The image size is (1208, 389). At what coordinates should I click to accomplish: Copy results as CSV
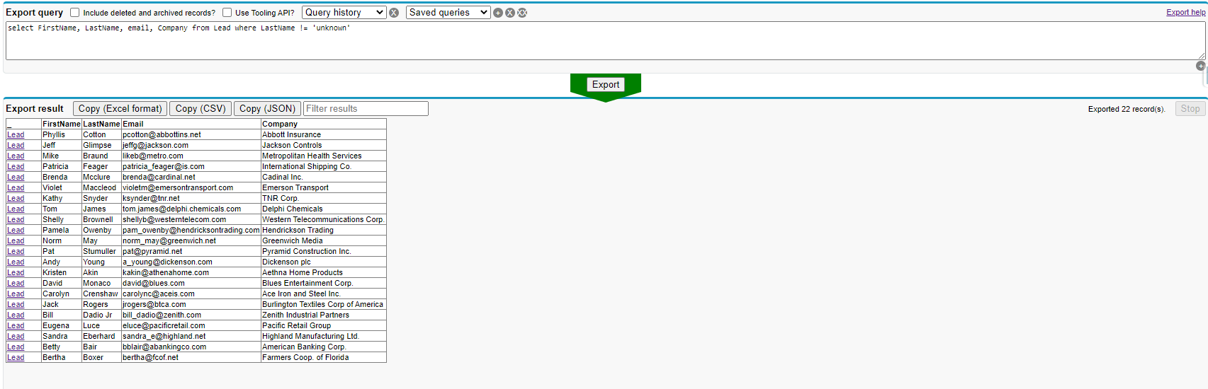[201, 109]
